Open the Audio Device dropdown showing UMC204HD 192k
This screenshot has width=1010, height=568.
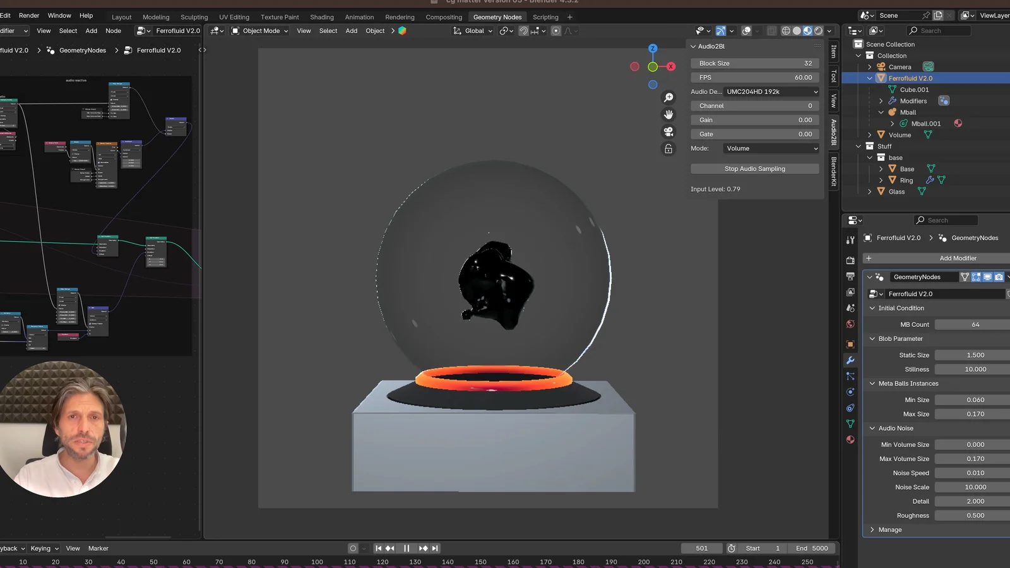[770, 92]
